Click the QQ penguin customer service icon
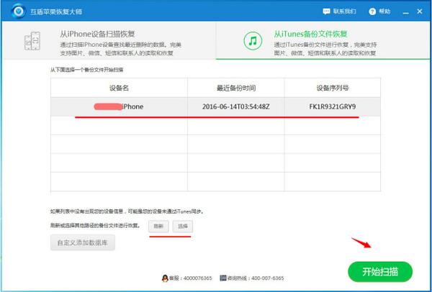Image resolution: width=432 pixels, height=292 pixels. tap(165, 278)
